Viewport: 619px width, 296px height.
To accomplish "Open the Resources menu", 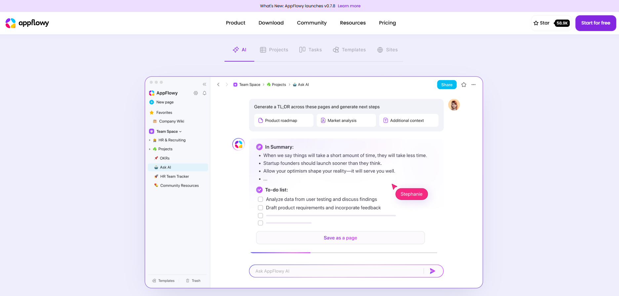I will 353,23.
